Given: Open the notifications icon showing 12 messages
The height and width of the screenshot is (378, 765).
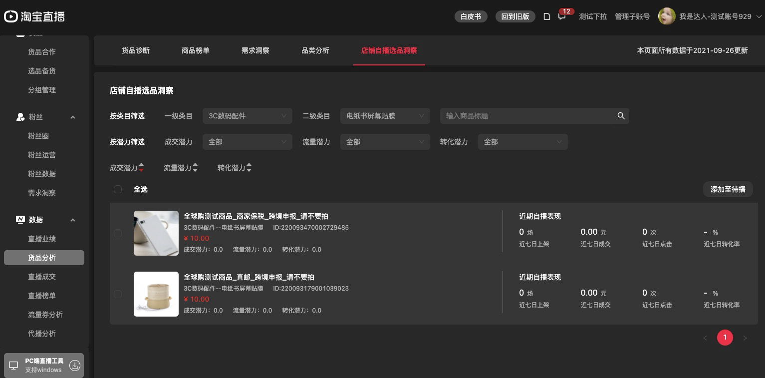Looking at the screenshot, I should click(x=562, y=16).
